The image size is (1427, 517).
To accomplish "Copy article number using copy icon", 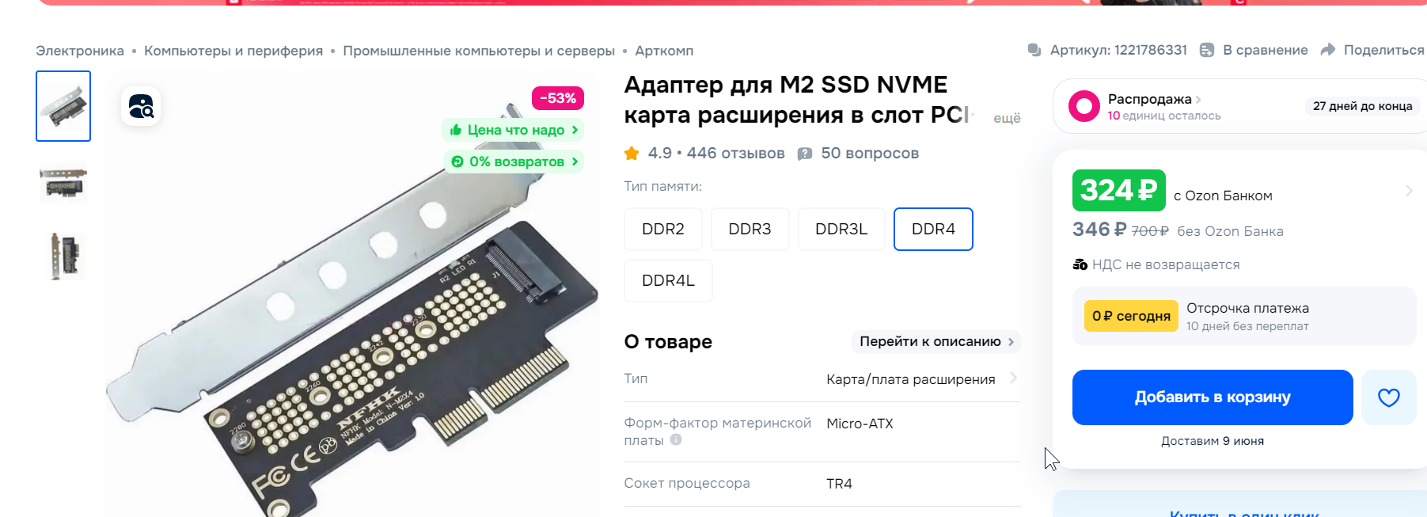I will 1034,50.
